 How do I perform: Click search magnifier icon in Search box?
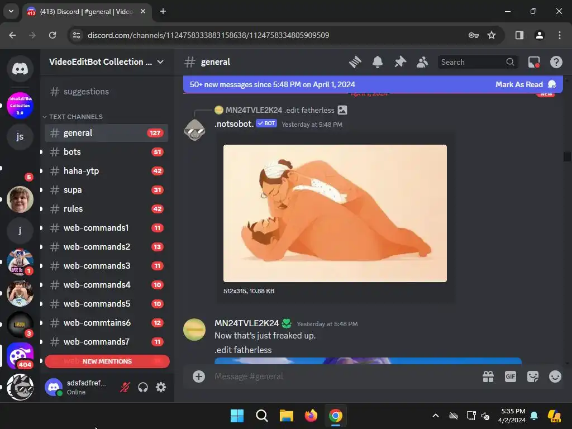(x=511, y=62)
